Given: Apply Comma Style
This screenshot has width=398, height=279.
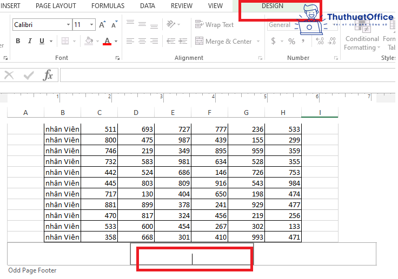Looking at the screenshot, I should point(303,41).
